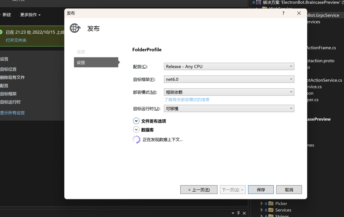344x217 pixels.
Task: Open the 更多操作 menu
Action: tap(30, 15)
